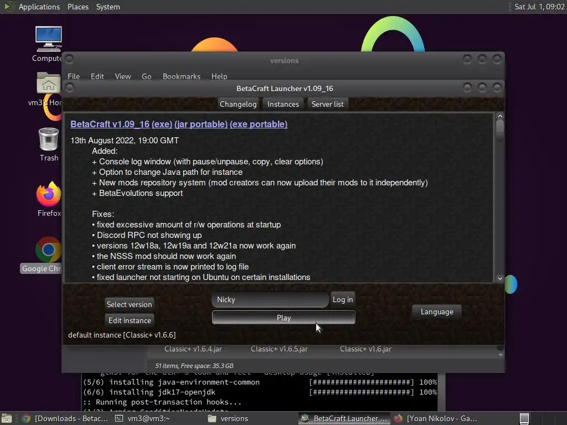The width and height of the screenshot is (567, 425).
Task: Open the (jar portable) link
Action: pos(201,124)
